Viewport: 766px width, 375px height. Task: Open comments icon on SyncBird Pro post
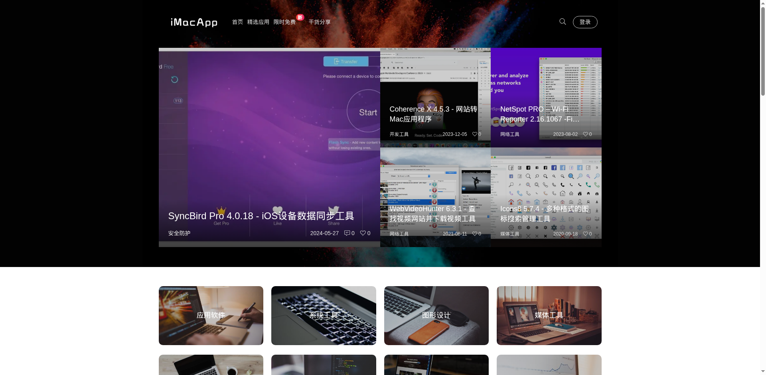(x=347, y=233)
